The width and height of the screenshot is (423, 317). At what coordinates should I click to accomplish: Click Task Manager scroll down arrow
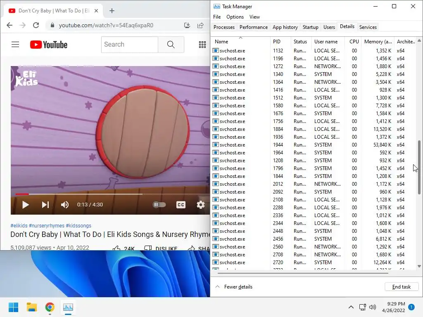pyautogui.click(x=419, y=266)
